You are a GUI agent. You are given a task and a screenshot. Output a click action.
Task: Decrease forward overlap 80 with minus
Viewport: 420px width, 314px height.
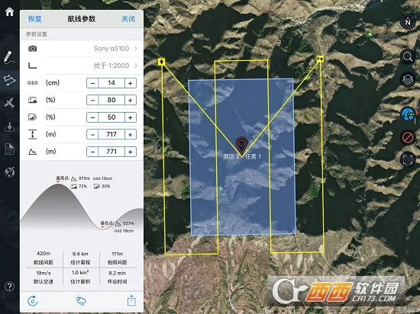(x=92, y=100)
